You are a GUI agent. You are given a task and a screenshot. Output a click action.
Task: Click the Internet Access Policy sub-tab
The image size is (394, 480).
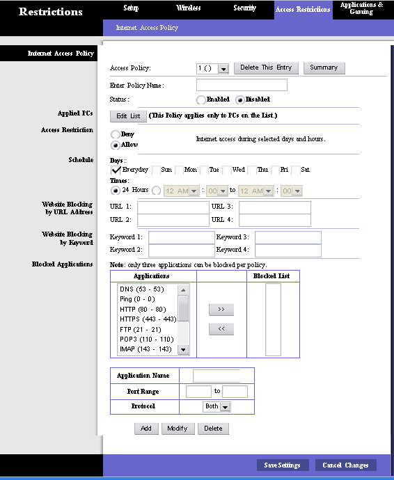click(147, 28)
